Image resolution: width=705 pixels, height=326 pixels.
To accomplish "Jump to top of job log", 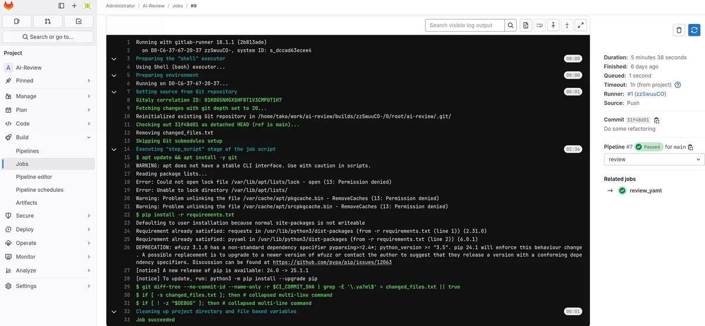I will coord(553,25).
